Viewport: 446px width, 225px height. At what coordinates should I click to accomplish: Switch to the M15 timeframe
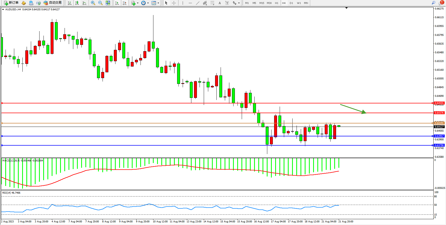(x=261, y=3)
